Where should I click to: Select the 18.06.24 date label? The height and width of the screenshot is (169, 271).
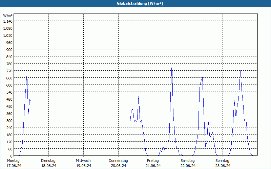[x=49, y=166]
